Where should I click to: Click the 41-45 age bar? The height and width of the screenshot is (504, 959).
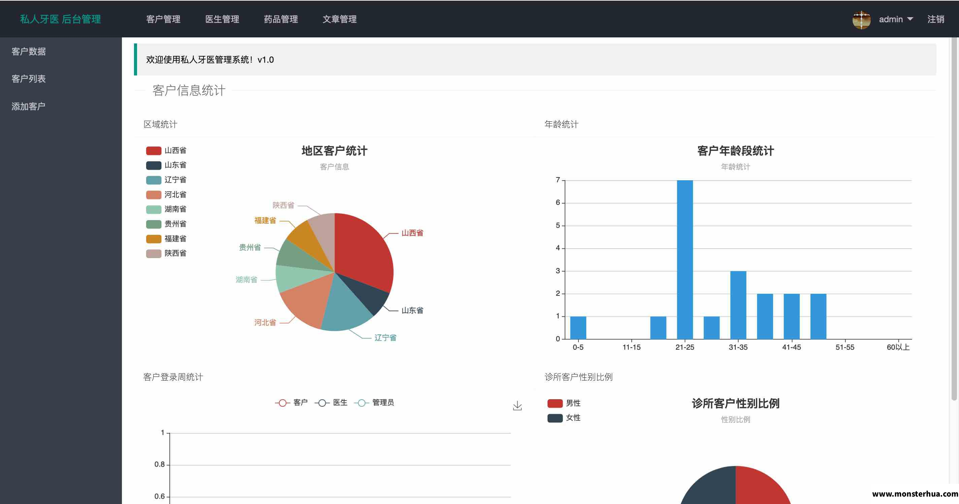click(791, 316)
